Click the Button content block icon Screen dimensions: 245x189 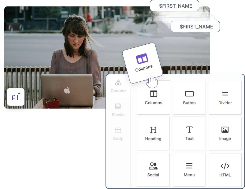click(189, 94)
